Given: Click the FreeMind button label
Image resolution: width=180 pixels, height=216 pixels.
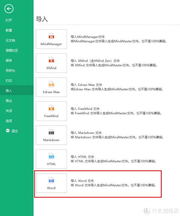Looking at the screenshot, I should 51,116.
